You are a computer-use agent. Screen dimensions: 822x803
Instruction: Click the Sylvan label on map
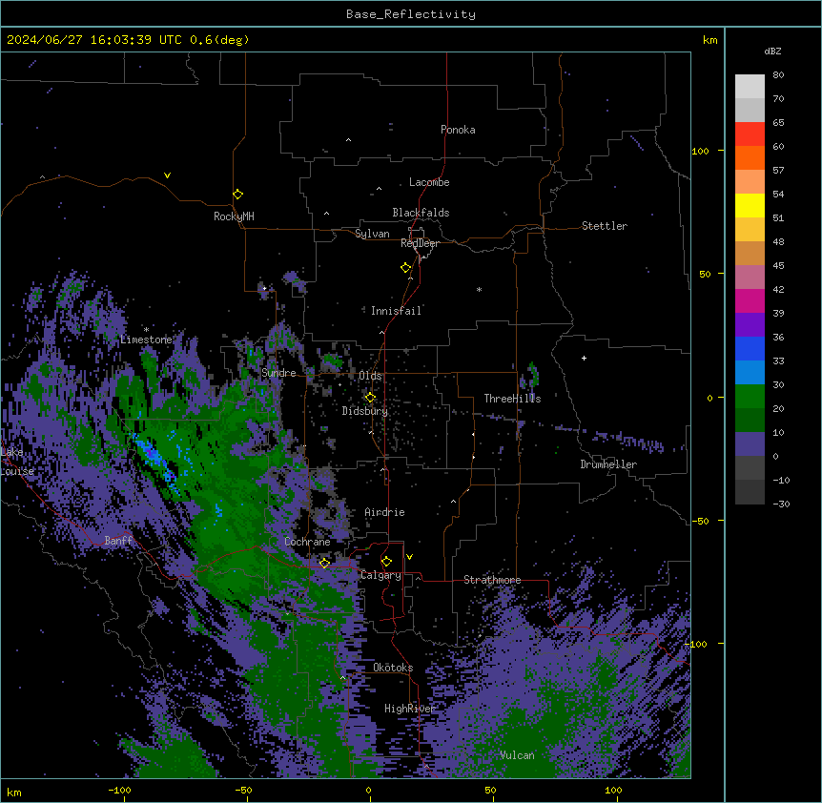point(372,234)
